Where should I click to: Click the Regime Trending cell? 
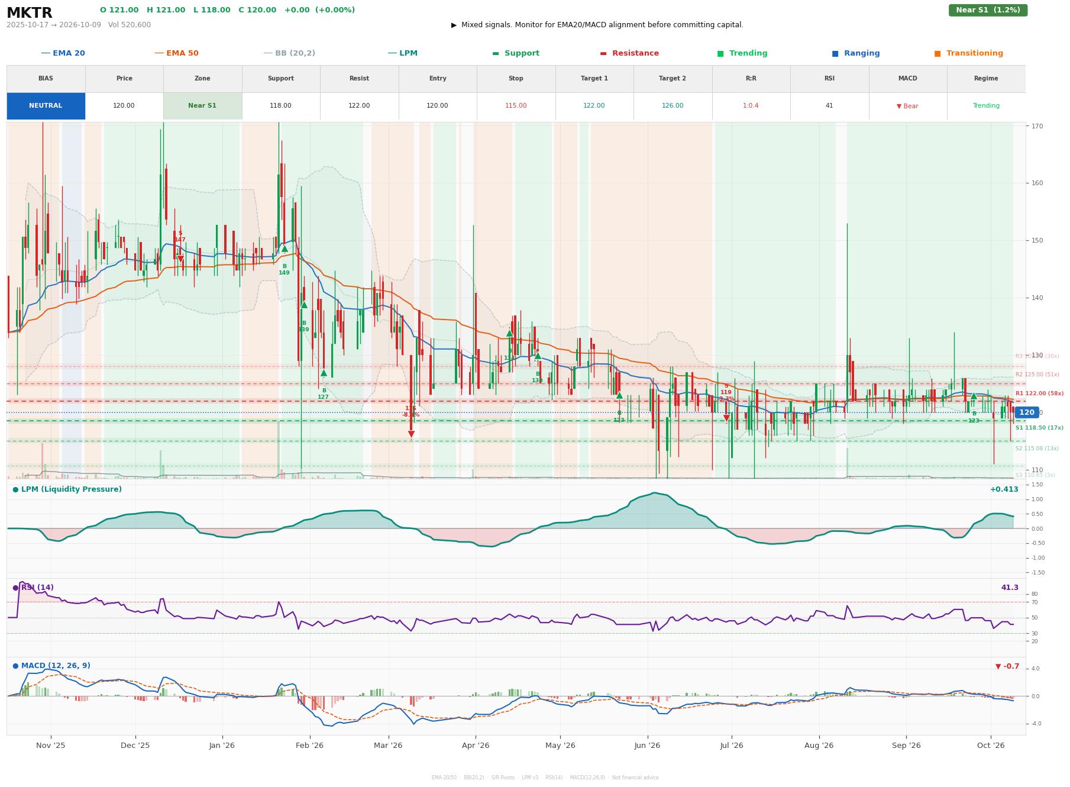(x=986, y=106)
